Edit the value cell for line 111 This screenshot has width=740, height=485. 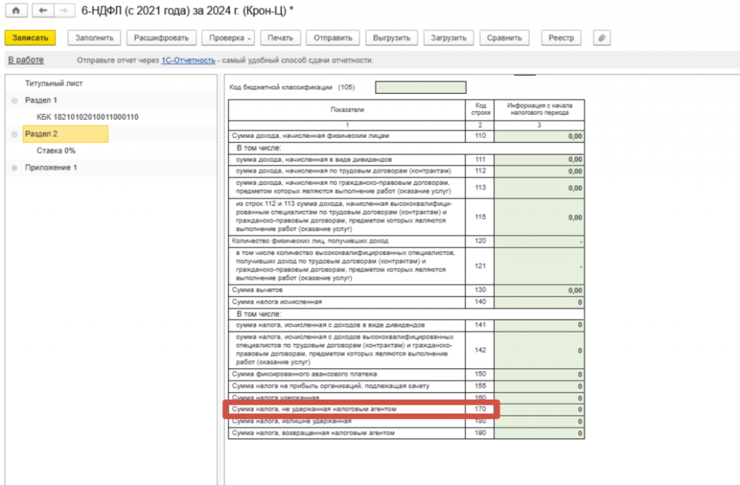[539, 160]
